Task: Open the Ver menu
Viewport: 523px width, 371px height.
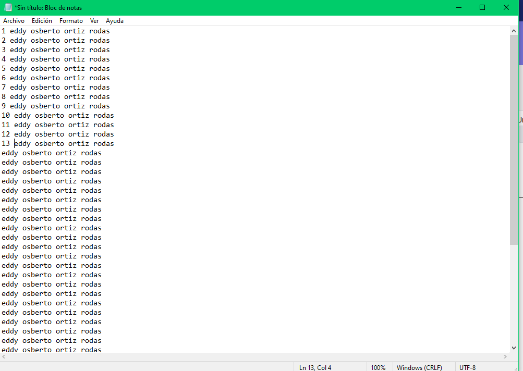Action: pyautogui.click(x=94, y=21)
